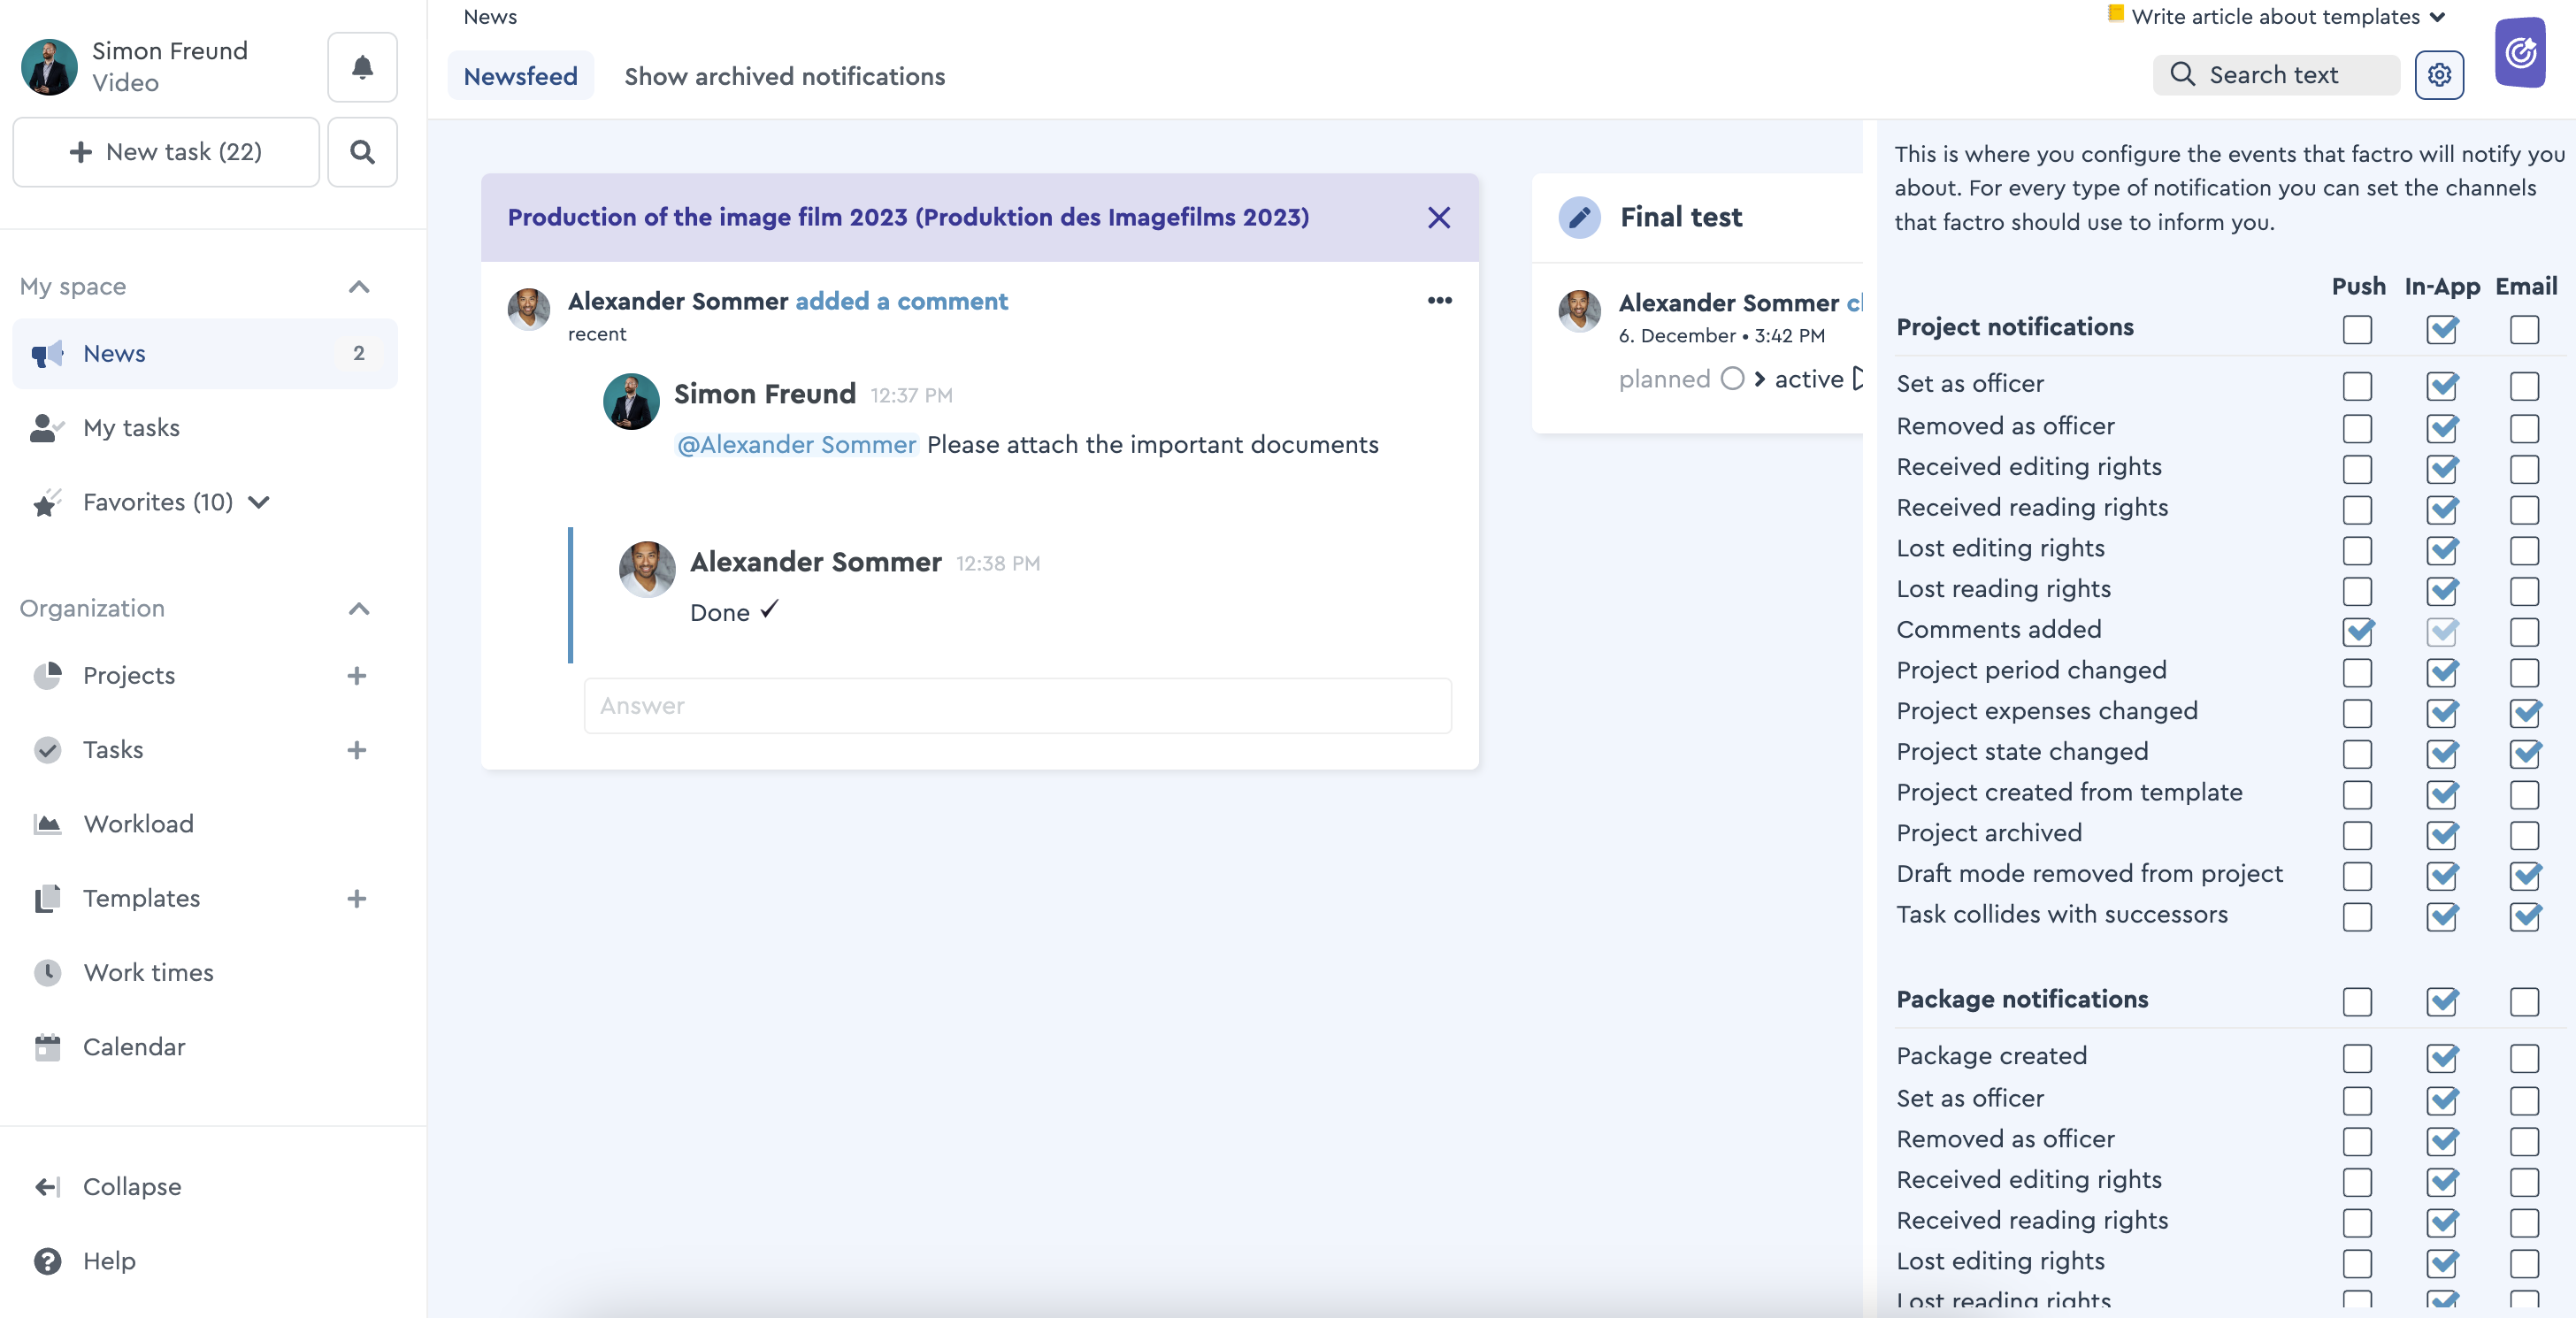Open Projects in the sidebar
The height and width of the screenshot is (1318, 2576).
point(128,675)
